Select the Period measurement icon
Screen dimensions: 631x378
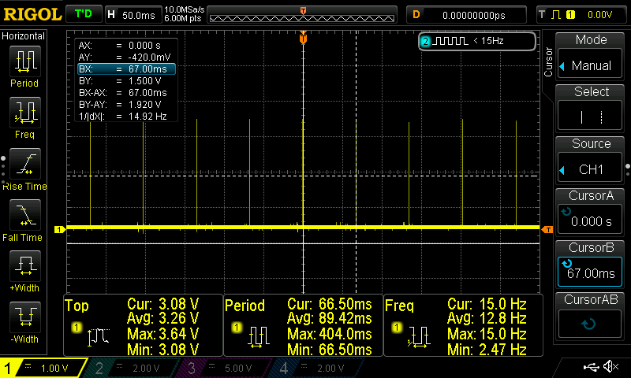tap(24, 61)
